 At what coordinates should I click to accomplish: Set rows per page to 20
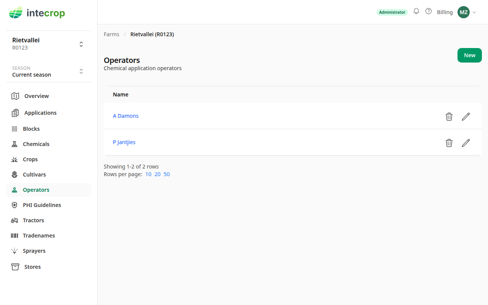(x=157, y=174)
